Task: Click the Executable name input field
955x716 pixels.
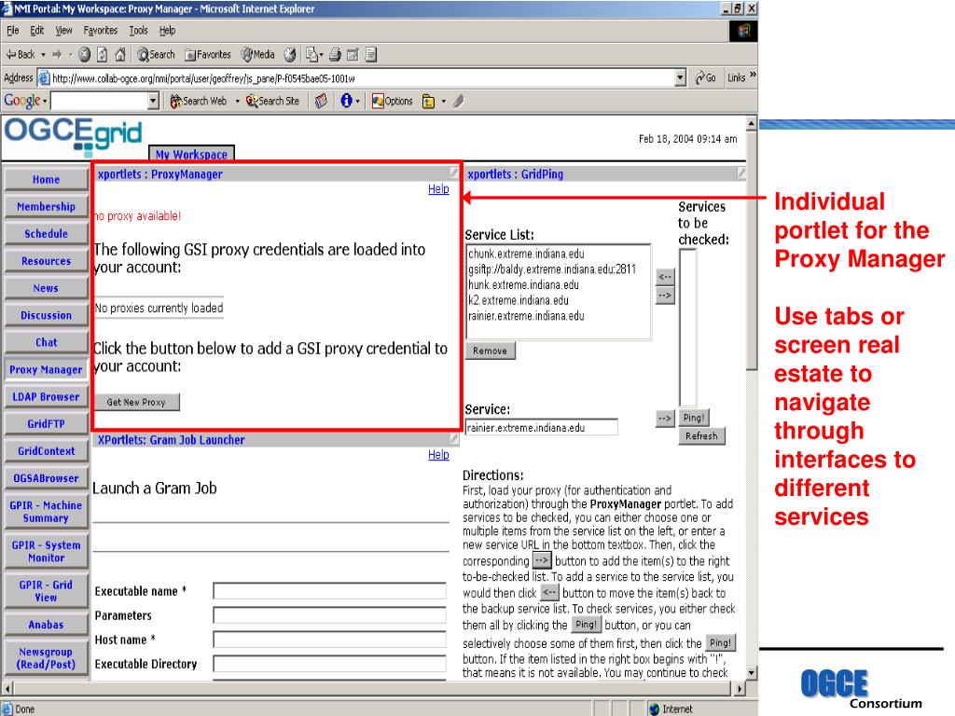Action: coord(329,590)
